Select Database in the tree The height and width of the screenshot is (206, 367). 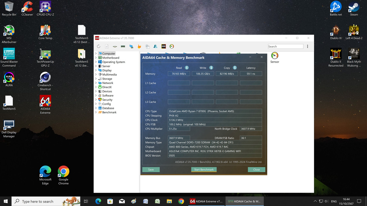coord(108,108)
